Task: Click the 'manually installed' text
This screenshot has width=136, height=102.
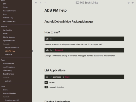Action: (x=56, y=87)
